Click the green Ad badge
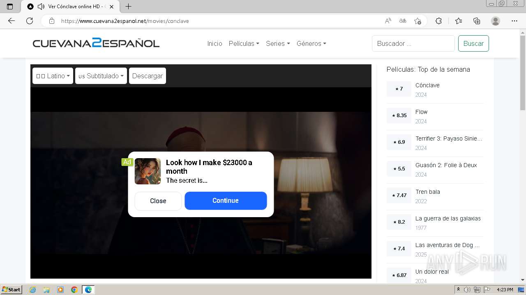The width and height of the screenshot is (526, 295). pos(127,162)
